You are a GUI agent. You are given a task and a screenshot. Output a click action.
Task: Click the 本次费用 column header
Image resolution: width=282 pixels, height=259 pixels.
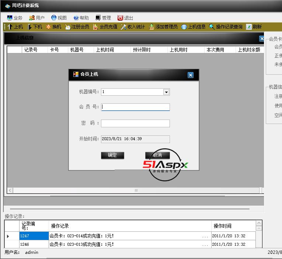coord(220,50)
